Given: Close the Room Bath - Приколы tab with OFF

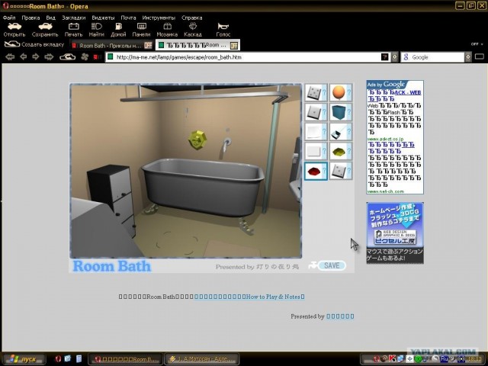Looking at the screenshot, I should tap(148, 46).
